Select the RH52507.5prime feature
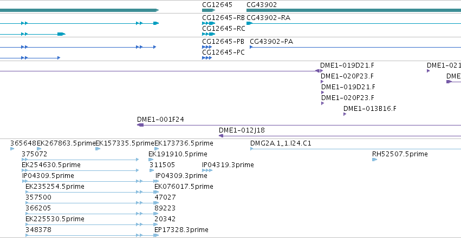This screenshot has width=461, height=238. pos(400,154)
